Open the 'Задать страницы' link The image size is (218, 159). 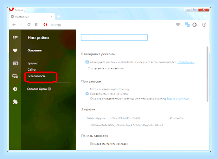tap(178, 99)
